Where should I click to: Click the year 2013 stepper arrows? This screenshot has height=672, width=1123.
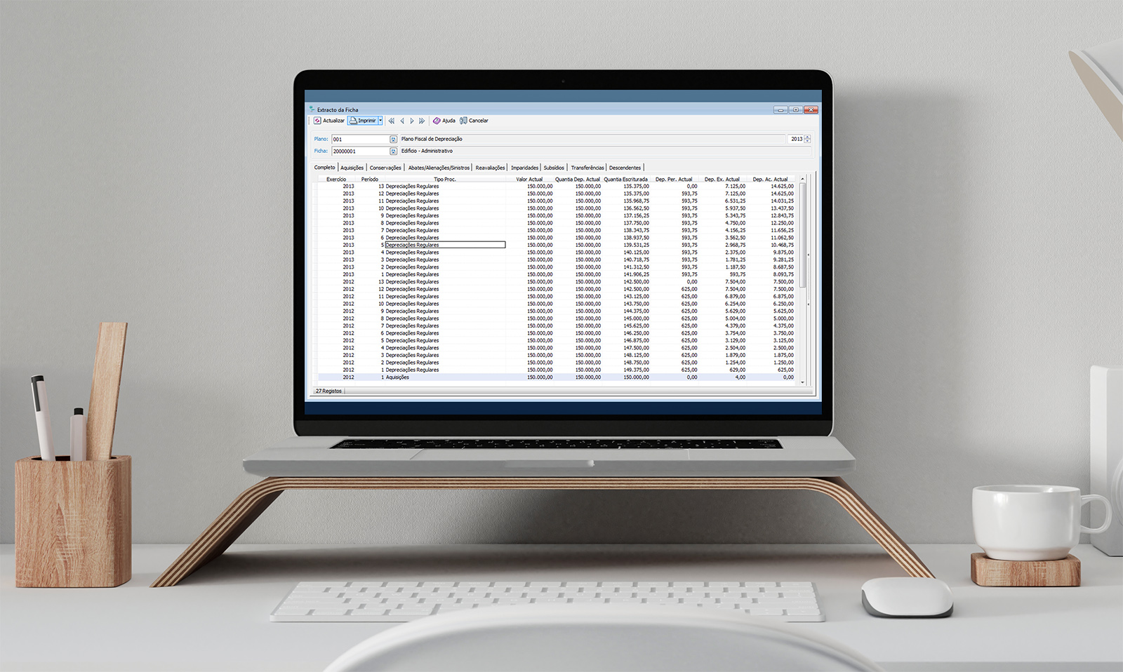[x=807, y=139]
